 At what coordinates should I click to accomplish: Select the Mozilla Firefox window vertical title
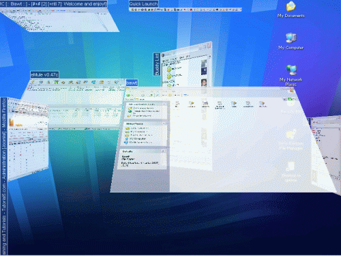click(4, 176)
